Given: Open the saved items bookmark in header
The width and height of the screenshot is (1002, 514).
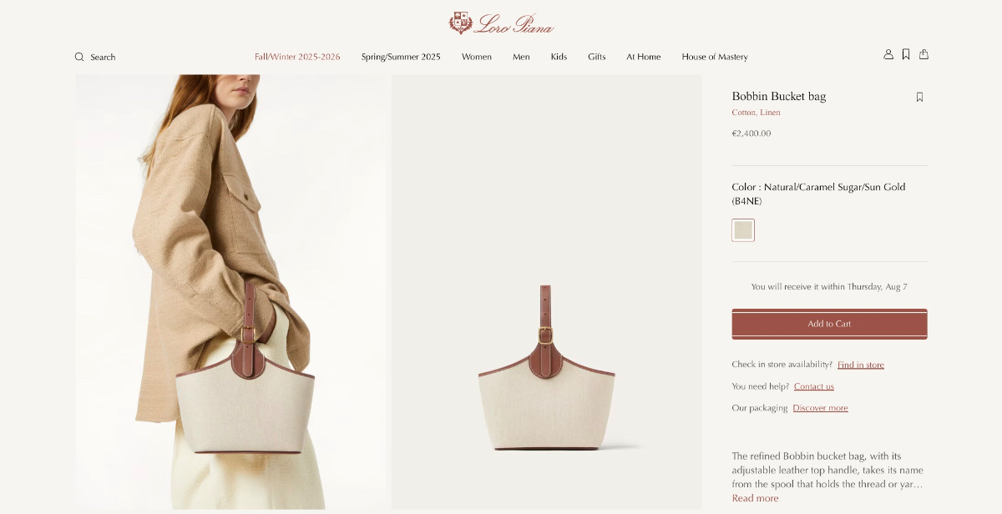Looking at the screenshot, I should 906,54.
